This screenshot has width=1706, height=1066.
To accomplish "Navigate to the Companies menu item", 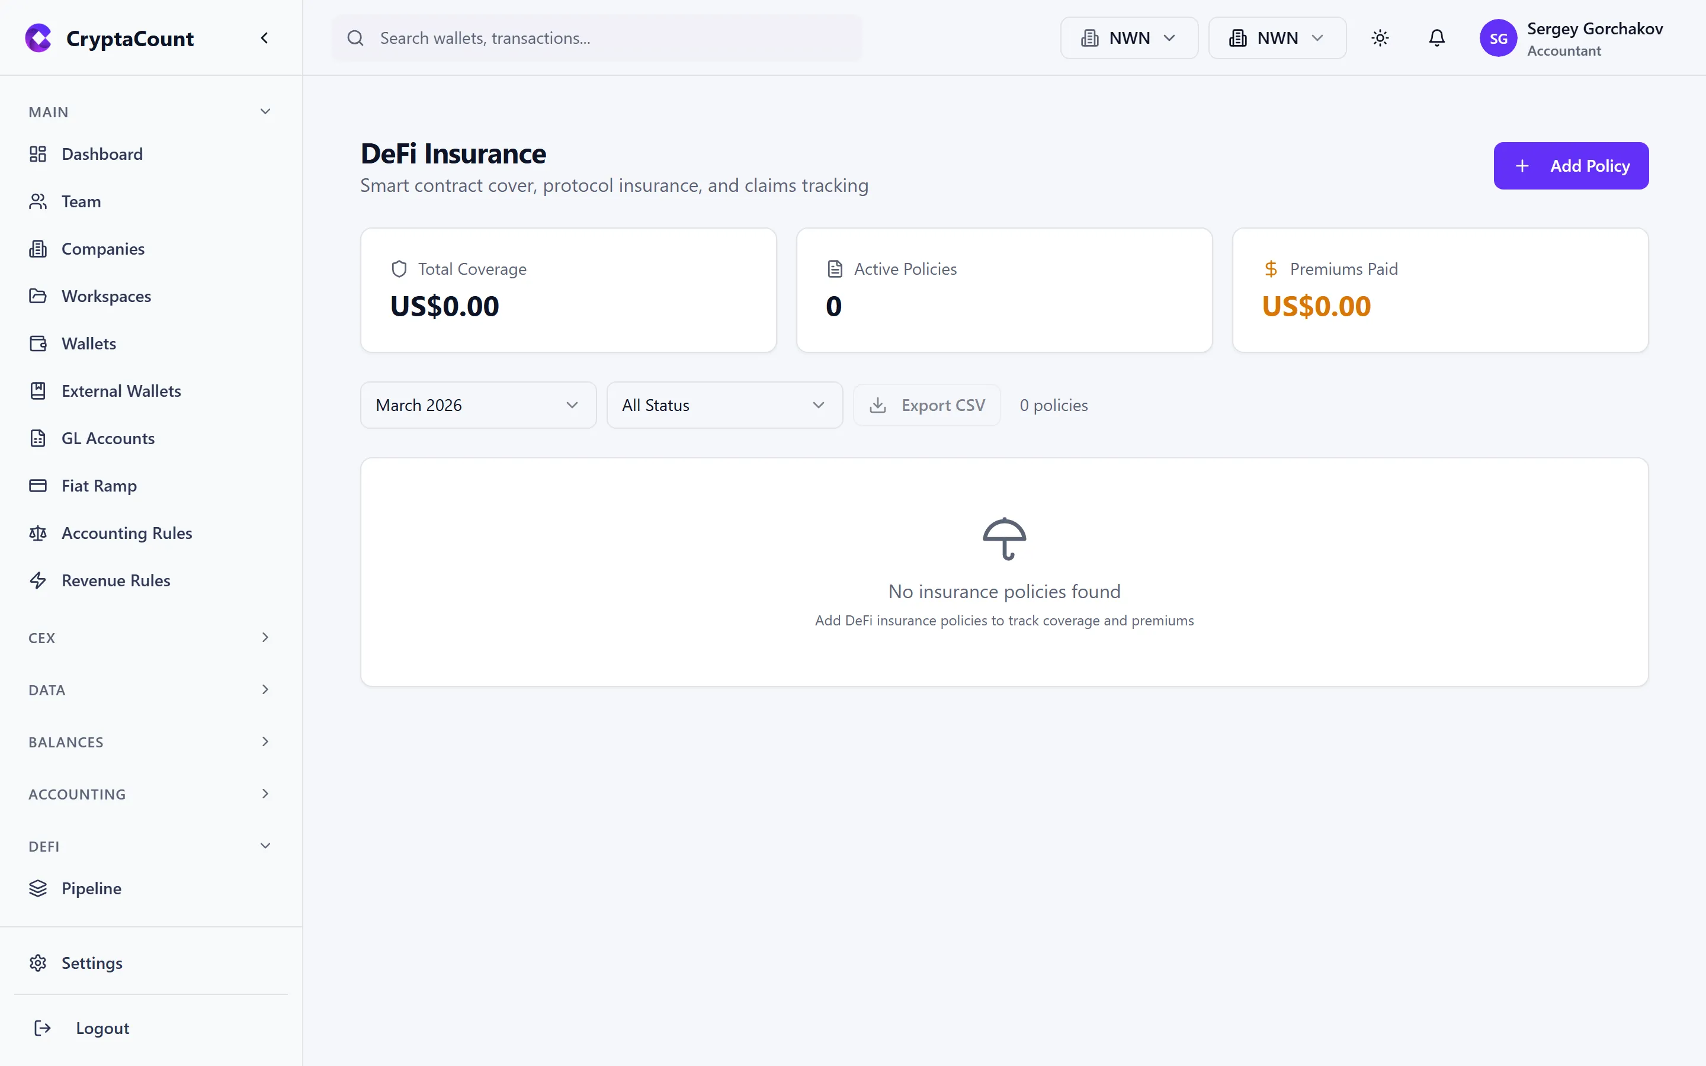I will click(x=102, y=248).
